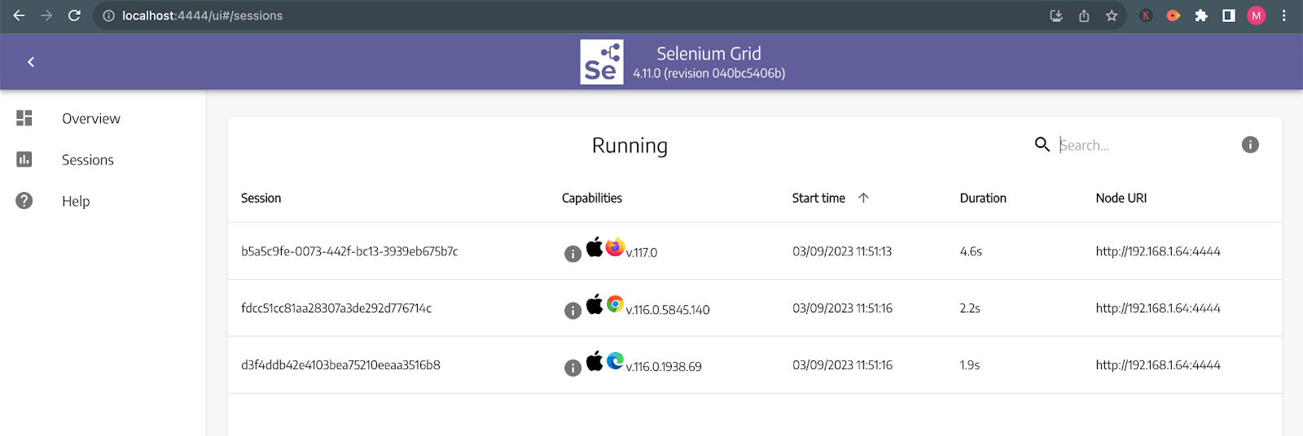View site information icon in address bar
Image resolution: width=1303 pixels, height=436 pixels.
[108, 15]
